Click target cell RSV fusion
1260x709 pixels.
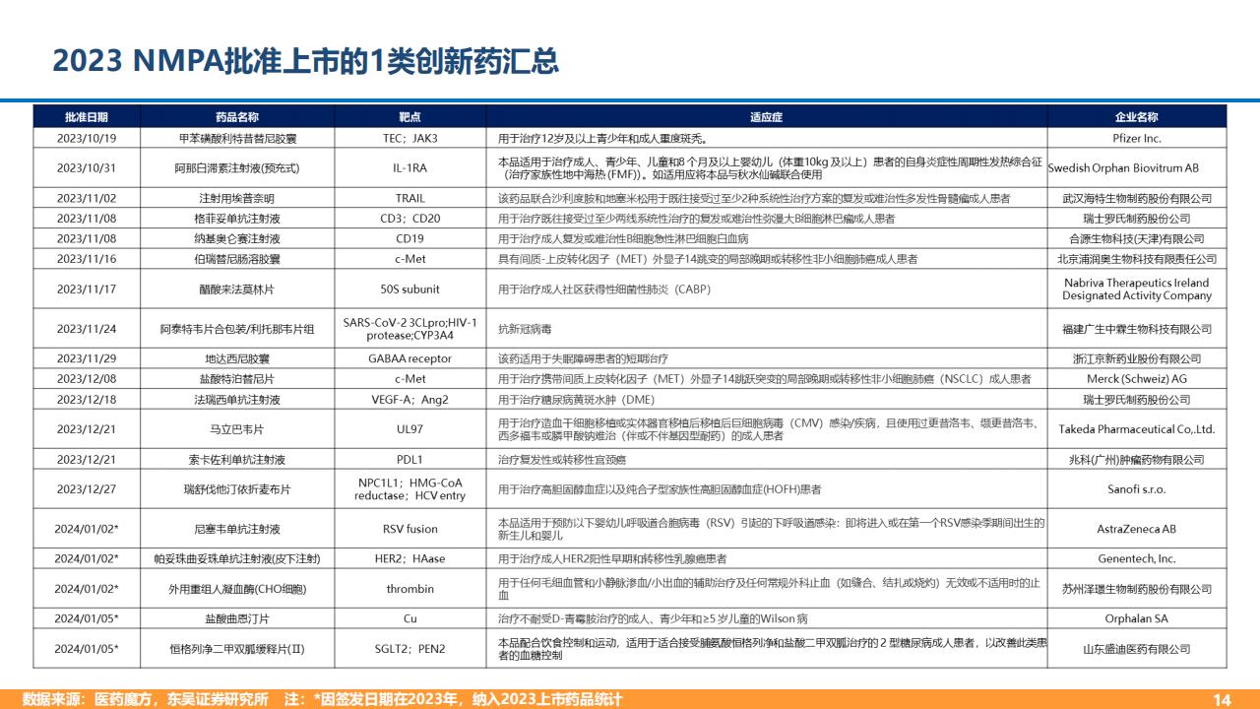[x=409, y=529]
